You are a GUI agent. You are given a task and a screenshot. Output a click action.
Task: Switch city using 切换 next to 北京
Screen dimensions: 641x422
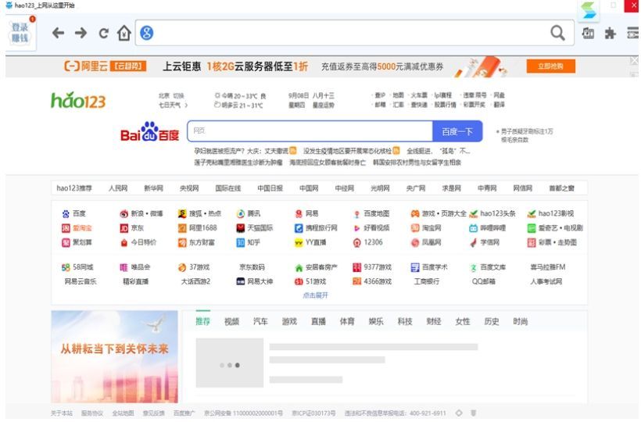pos(178,95)
